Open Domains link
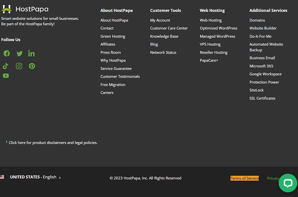This screenshot has height=197, width=298. pyautogui.click(x=257, y=20)
